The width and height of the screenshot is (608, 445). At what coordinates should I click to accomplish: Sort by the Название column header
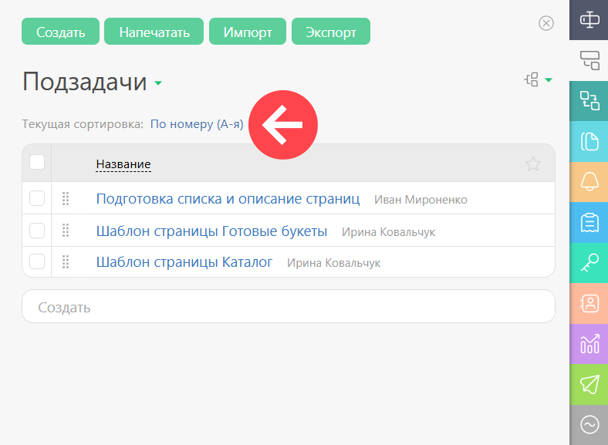click(123, 164)
